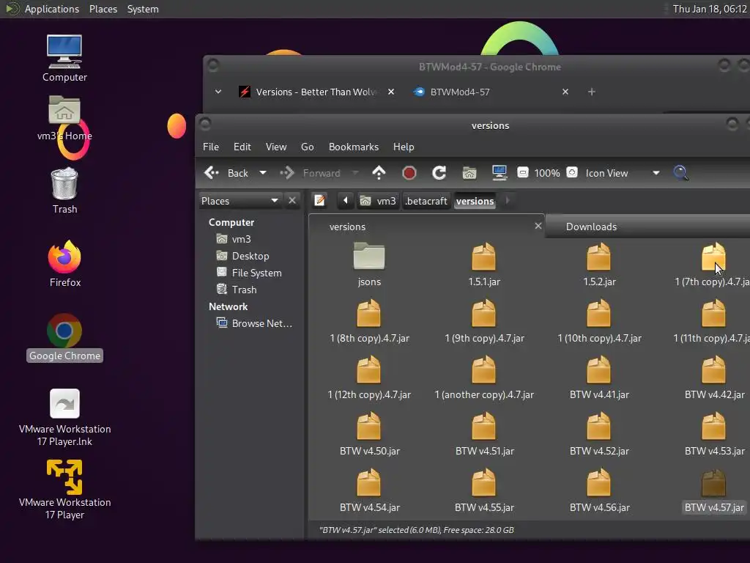The height and width of the screenshot is (563, 750).
Task: Select BTW v4.54.jar archive
Action: [x=369, y=490]
